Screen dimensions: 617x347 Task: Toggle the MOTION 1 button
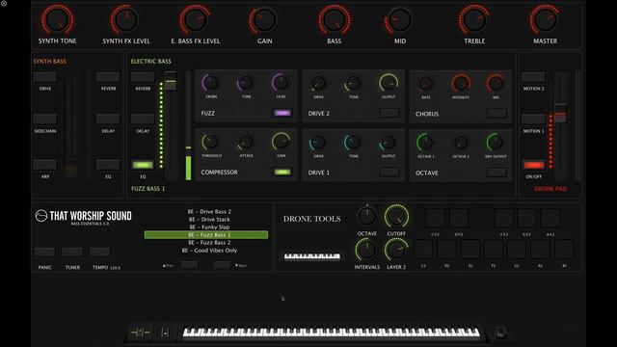click(533, 120)
